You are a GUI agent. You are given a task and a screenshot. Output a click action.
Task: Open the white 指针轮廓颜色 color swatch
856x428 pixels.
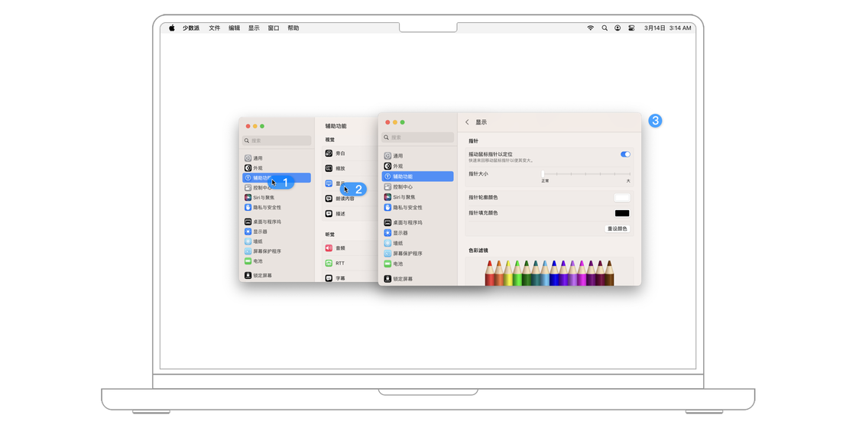pos(621,198)
